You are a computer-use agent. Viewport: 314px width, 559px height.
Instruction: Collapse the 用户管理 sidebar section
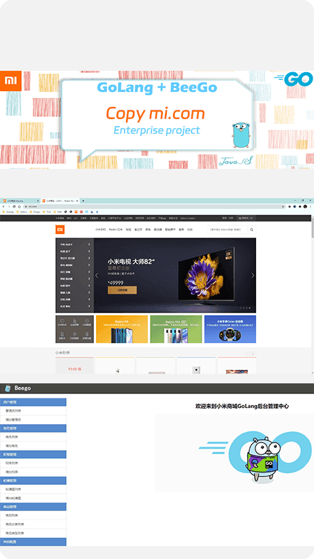33,402
